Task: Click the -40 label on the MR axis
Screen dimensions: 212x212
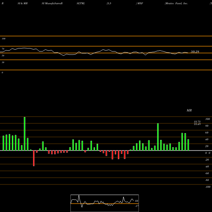Action: pos(207,167)
